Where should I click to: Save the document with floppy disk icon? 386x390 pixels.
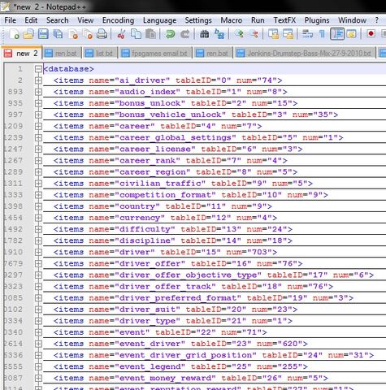click(x=43, y=34)
